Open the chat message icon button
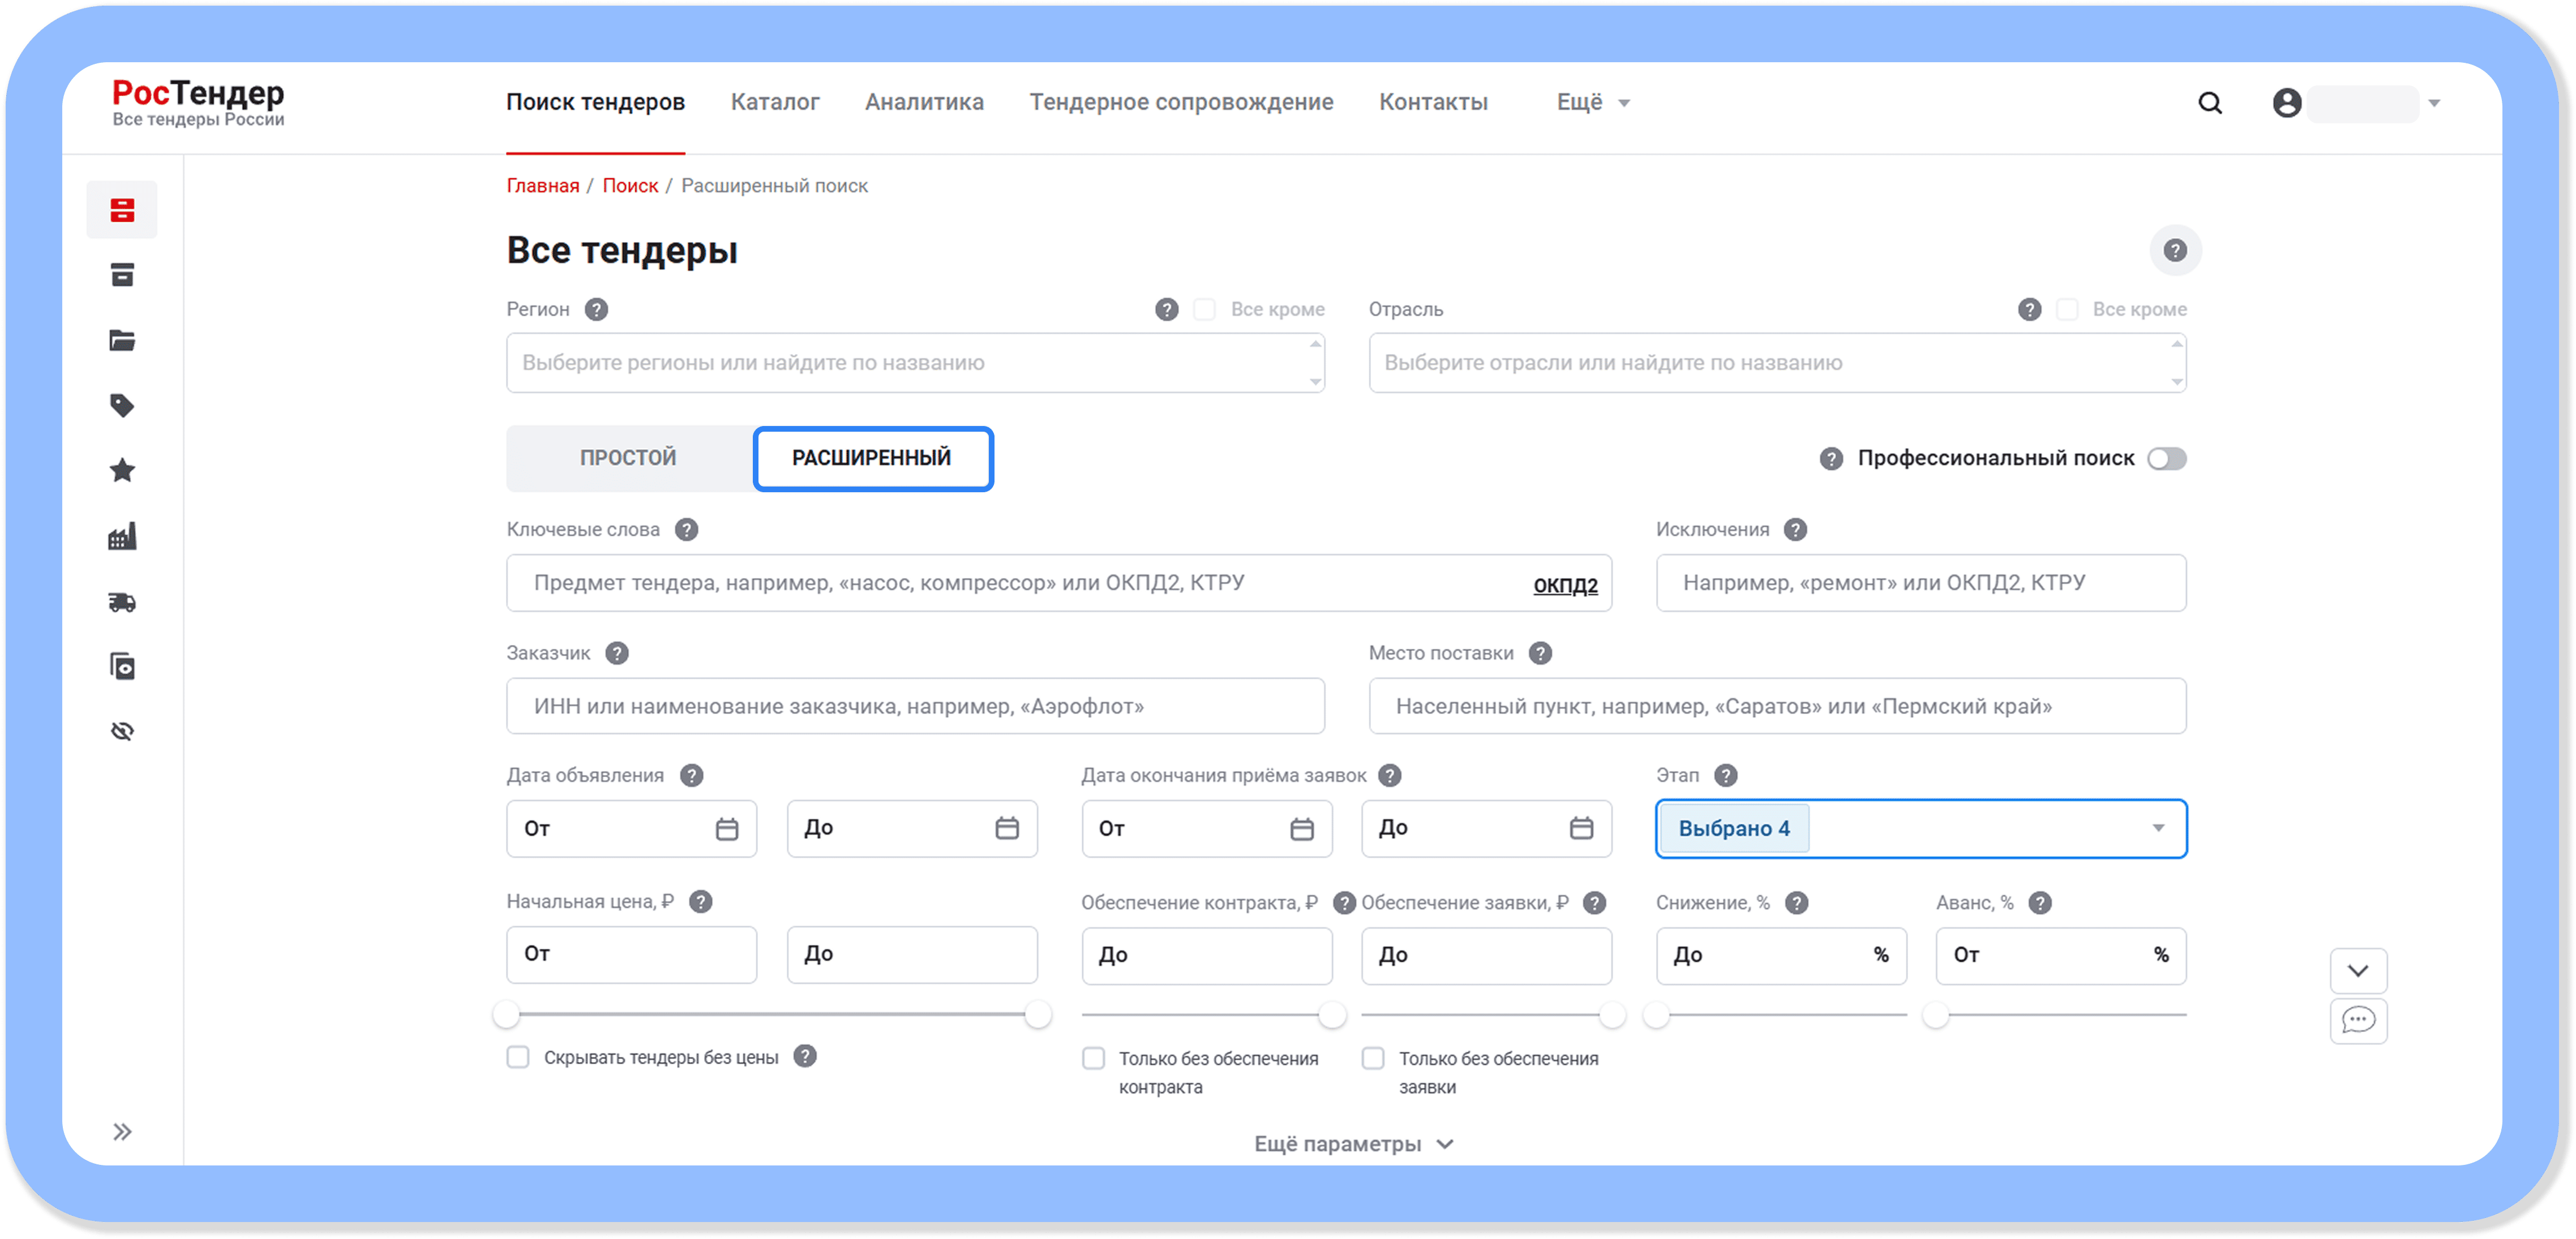 click(2358, 1020)
